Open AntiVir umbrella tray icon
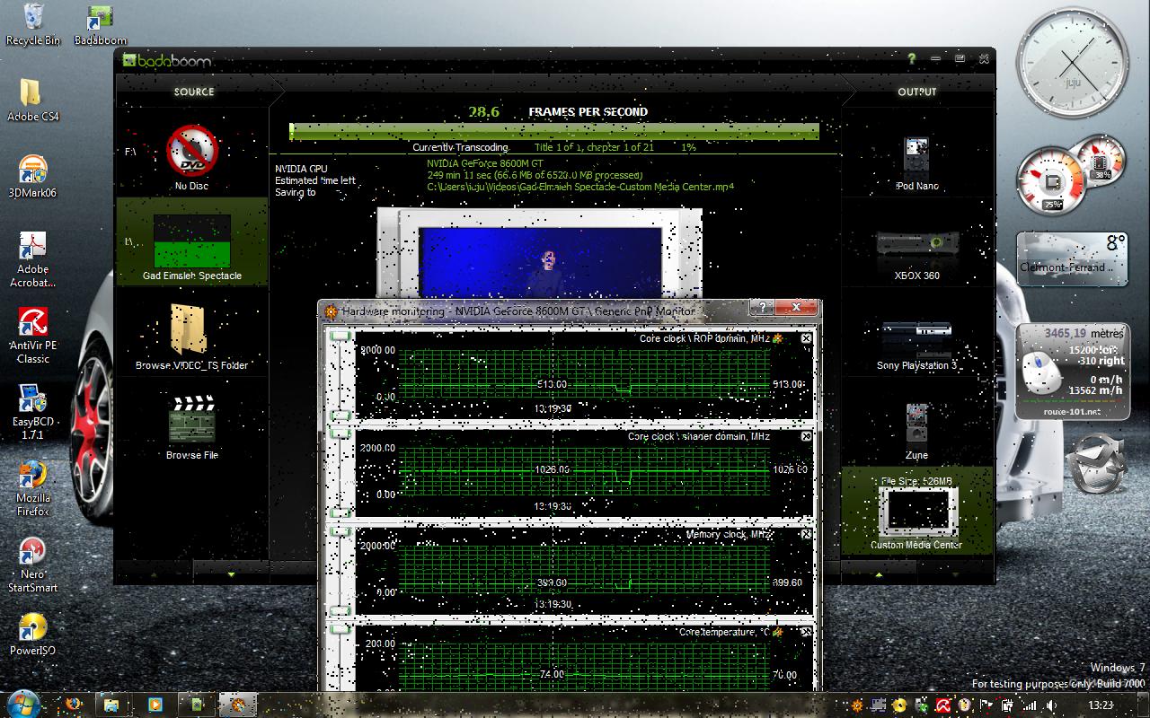 (943, 706)
